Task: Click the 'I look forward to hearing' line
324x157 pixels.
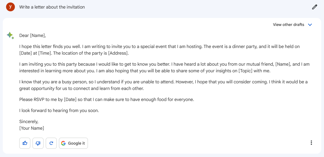Action: click(59, 111)
